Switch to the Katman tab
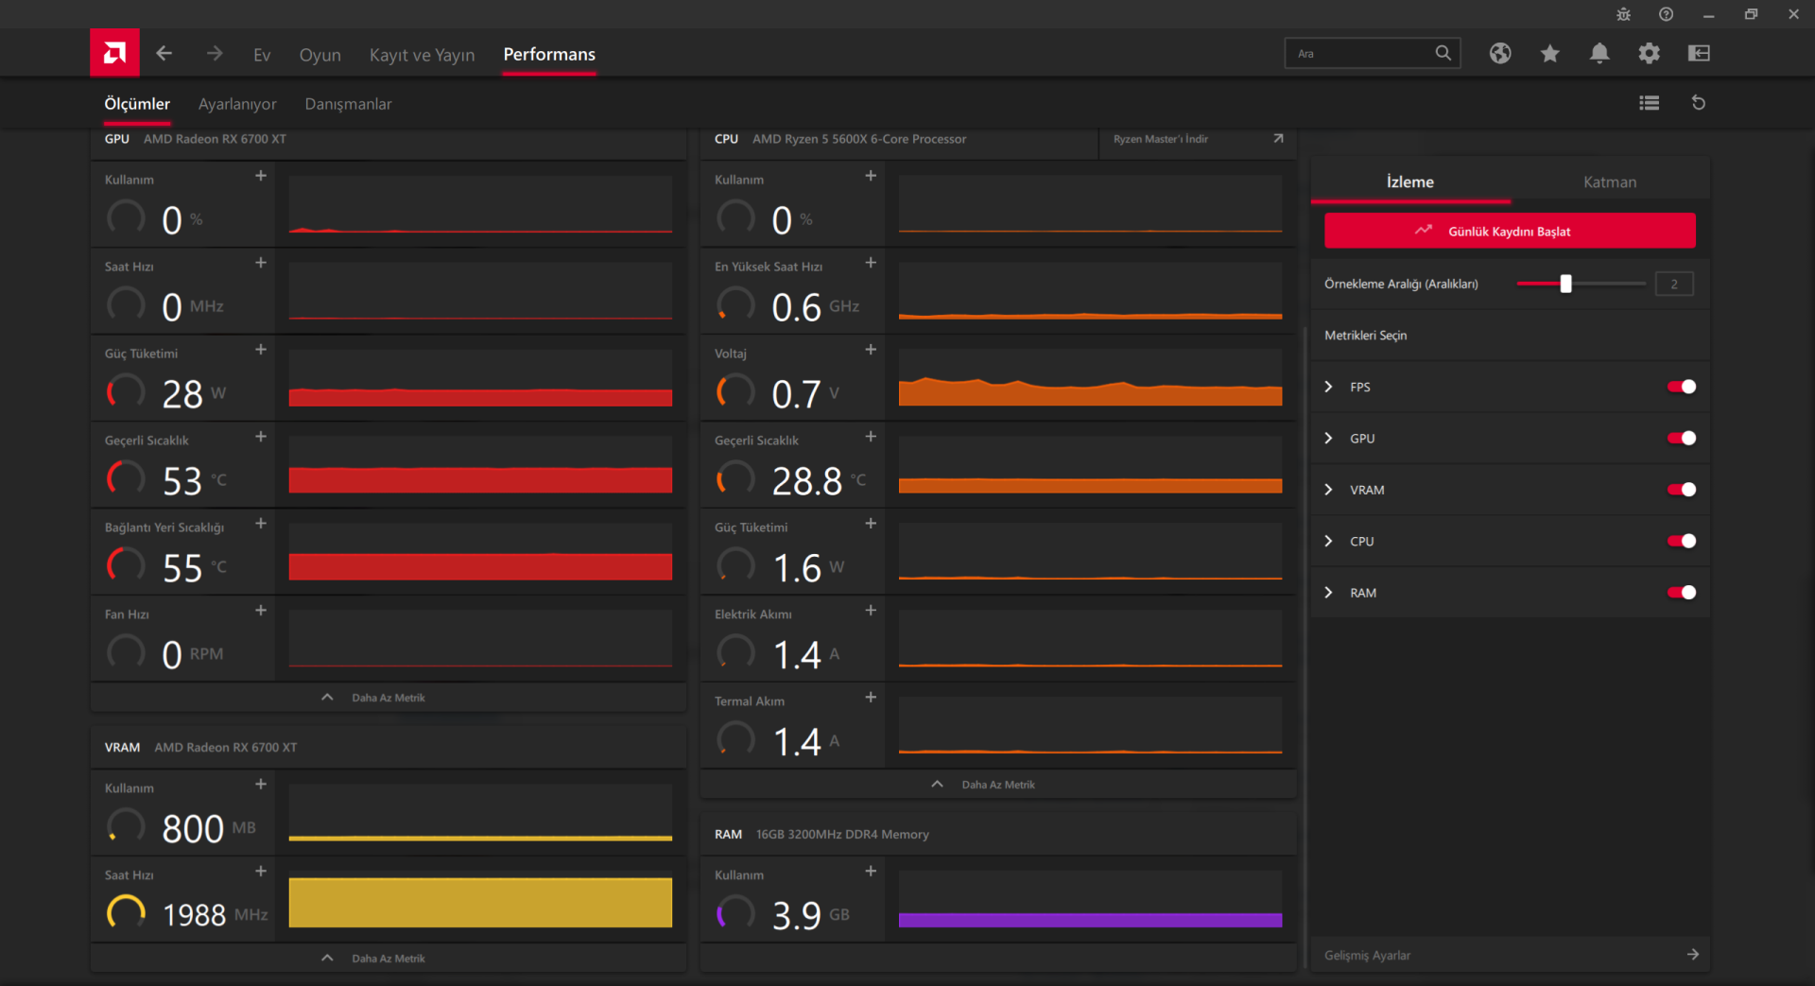Screen dimensions: 1815x986 coord(1610,182)
